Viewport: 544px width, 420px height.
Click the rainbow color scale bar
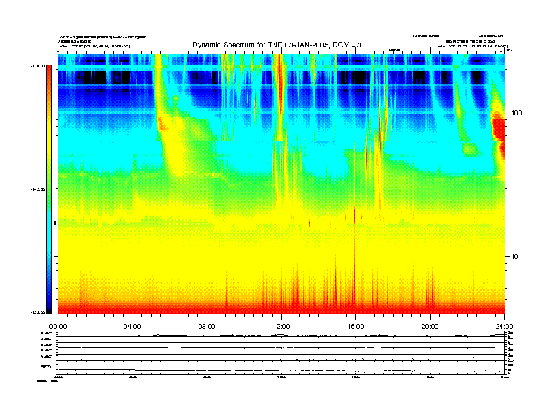[x=49, y=189]
